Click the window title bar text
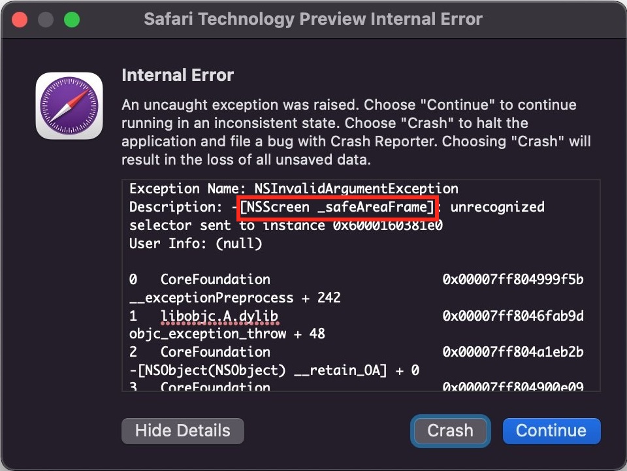 (313, 19)
